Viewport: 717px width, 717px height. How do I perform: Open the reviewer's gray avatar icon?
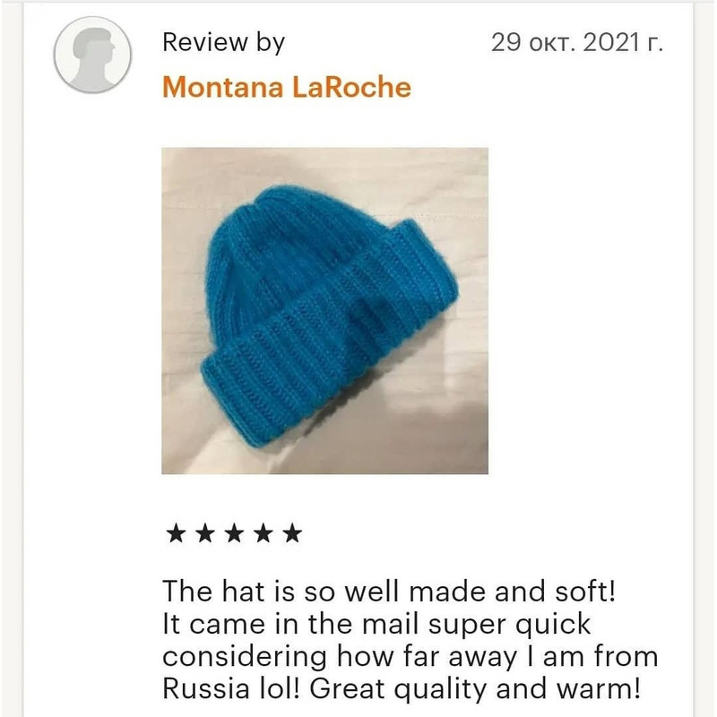tap(92, 55)
